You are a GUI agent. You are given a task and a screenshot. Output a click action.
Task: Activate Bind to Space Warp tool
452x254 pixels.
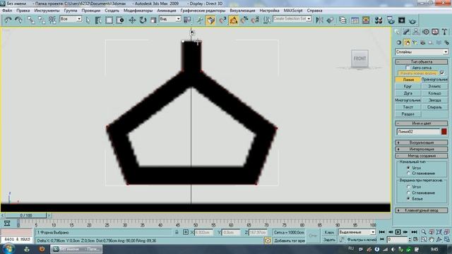click(52, 20)
